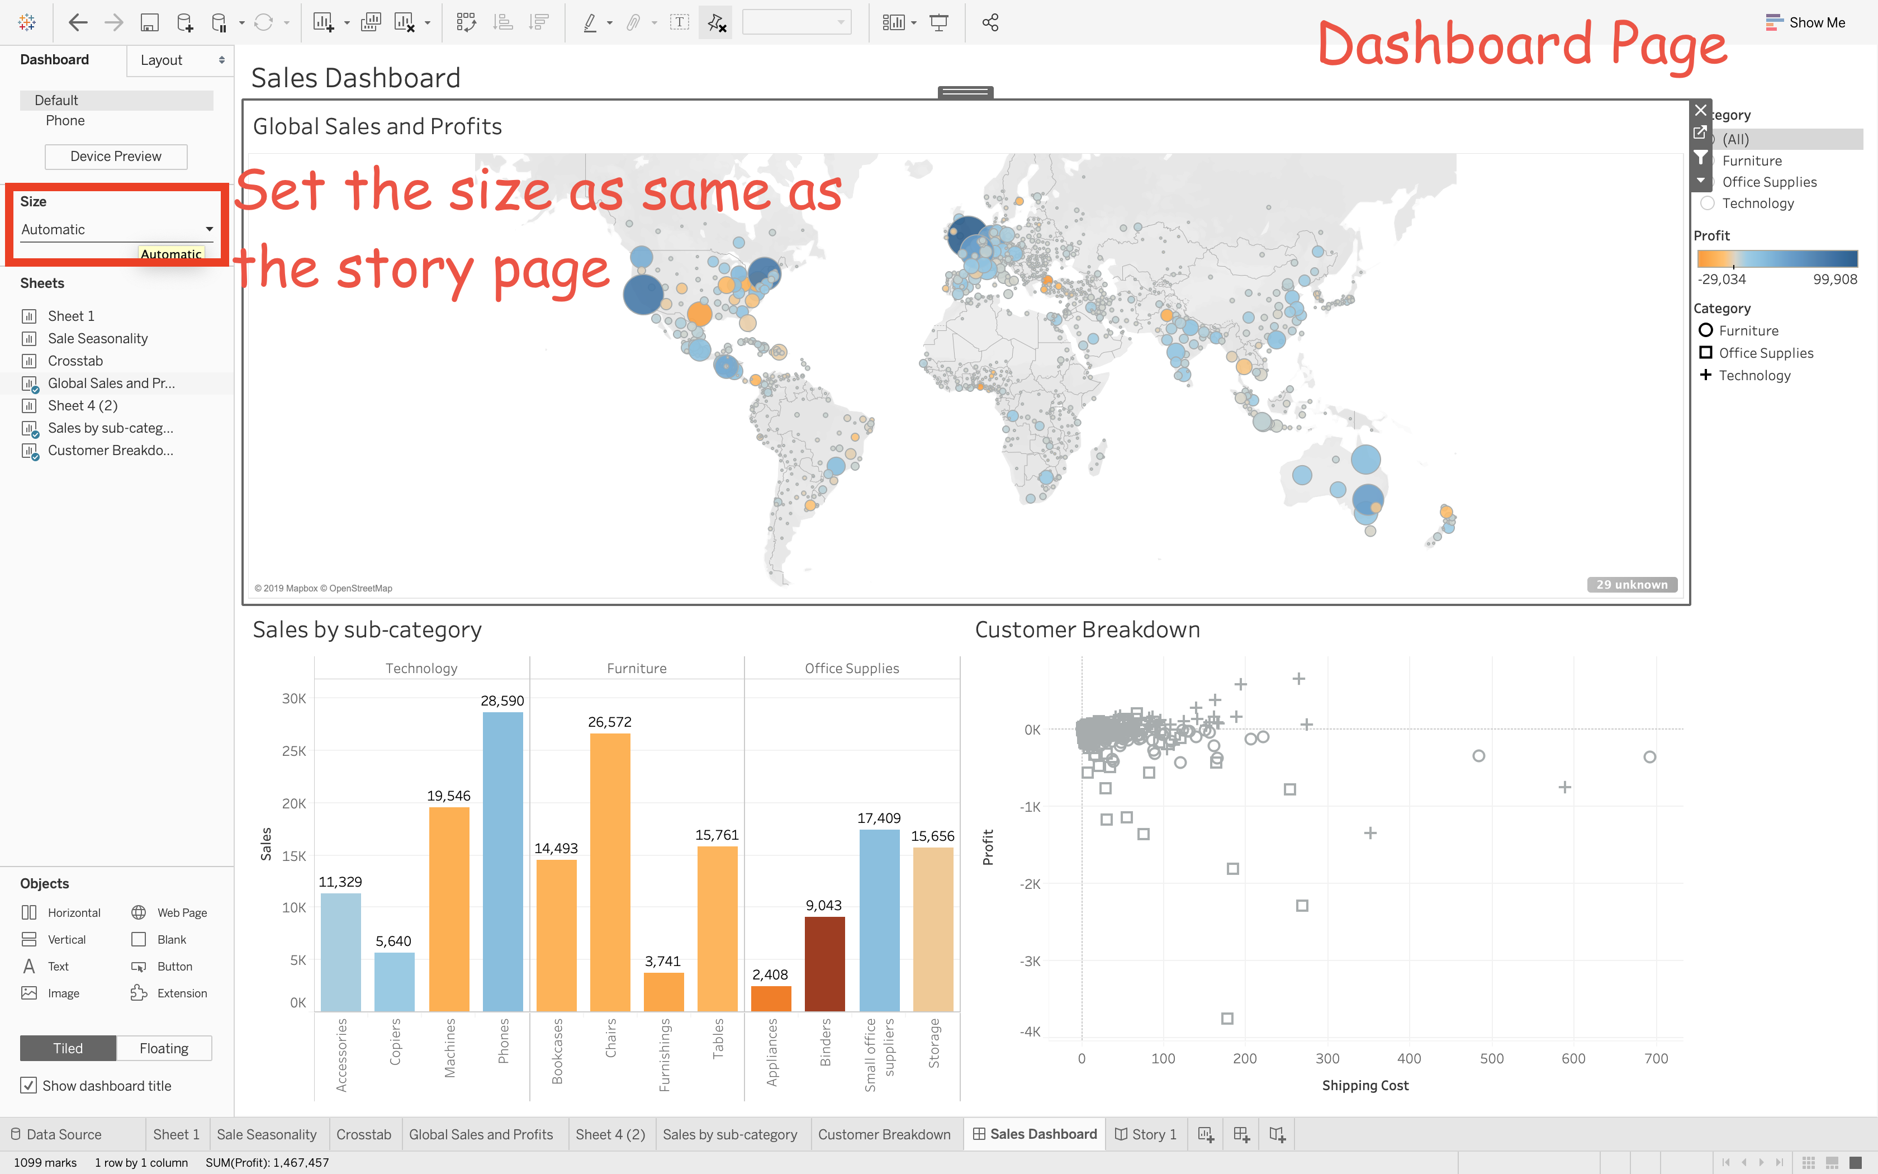The image size is (1878, 1174).
Task: Open Presentation mode icon
Action: pyautogui.click(x=939, y=22)
